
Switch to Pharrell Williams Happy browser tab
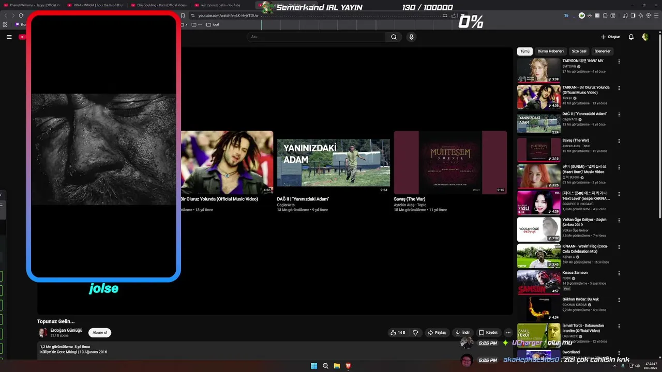[32, 5]
